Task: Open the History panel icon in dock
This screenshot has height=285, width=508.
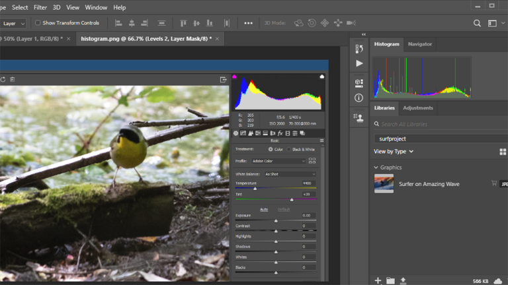Action: [x=359, y=49]
